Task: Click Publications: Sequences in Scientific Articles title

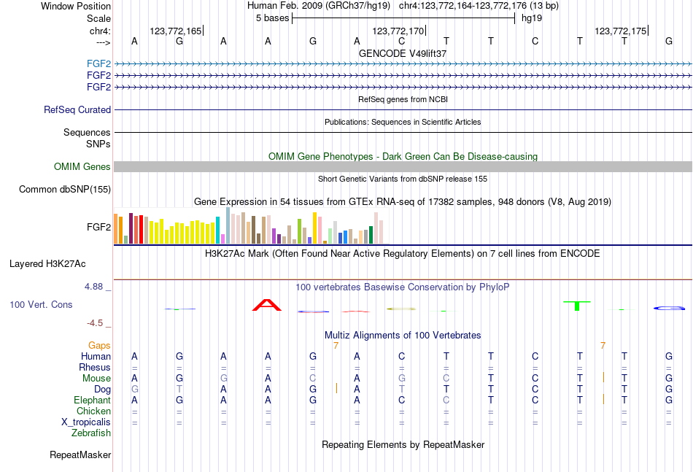Action: (x=403, y=122)
